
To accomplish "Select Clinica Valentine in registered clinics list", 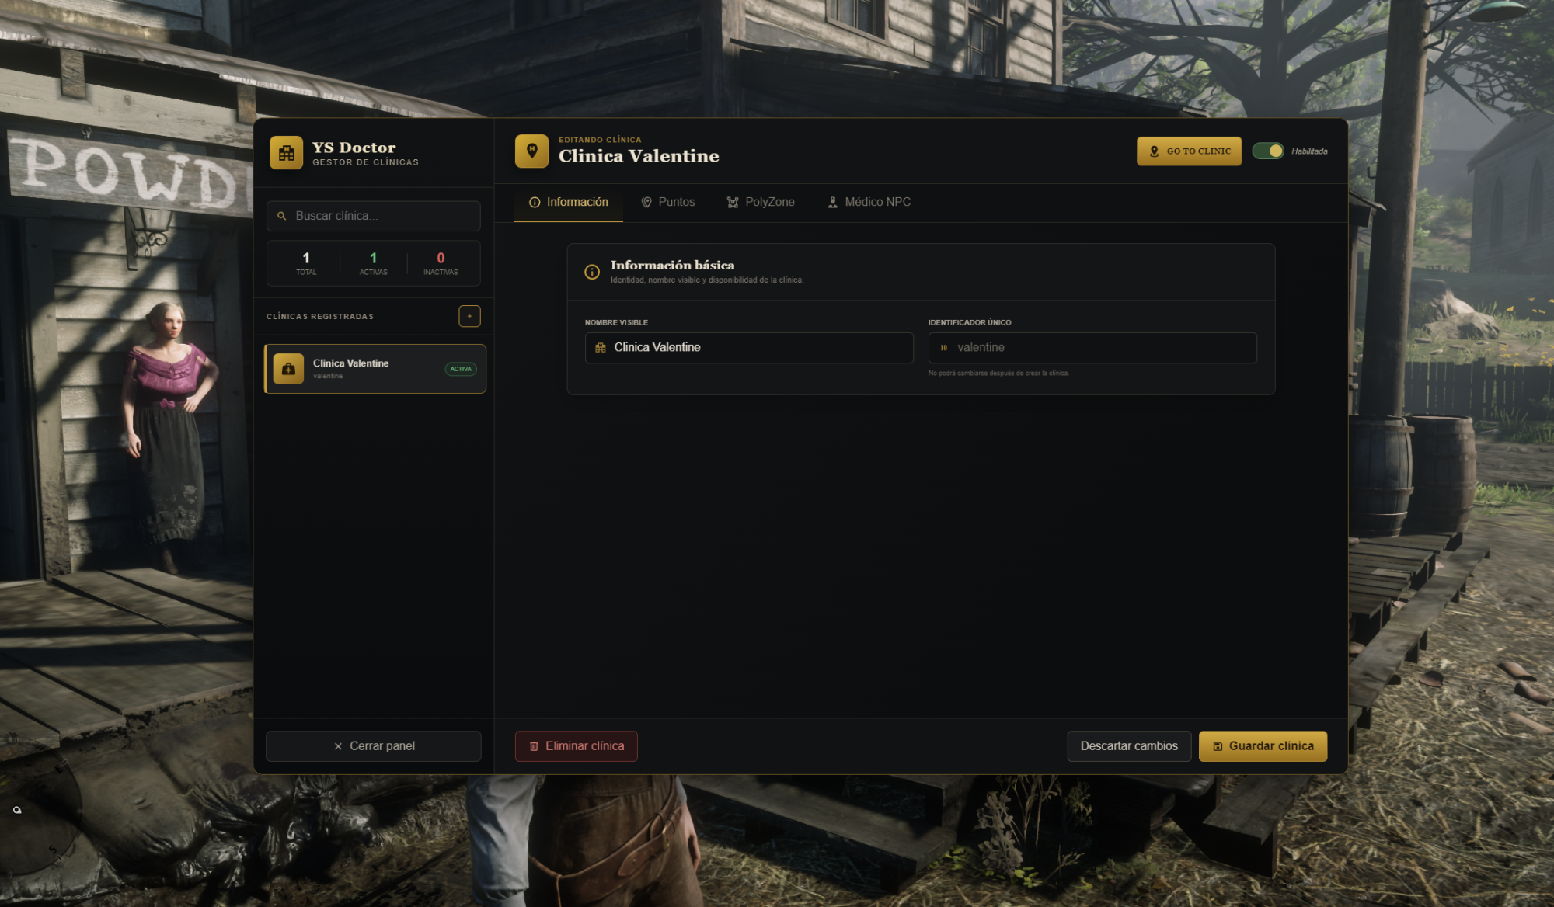I will tap(375, 369).
